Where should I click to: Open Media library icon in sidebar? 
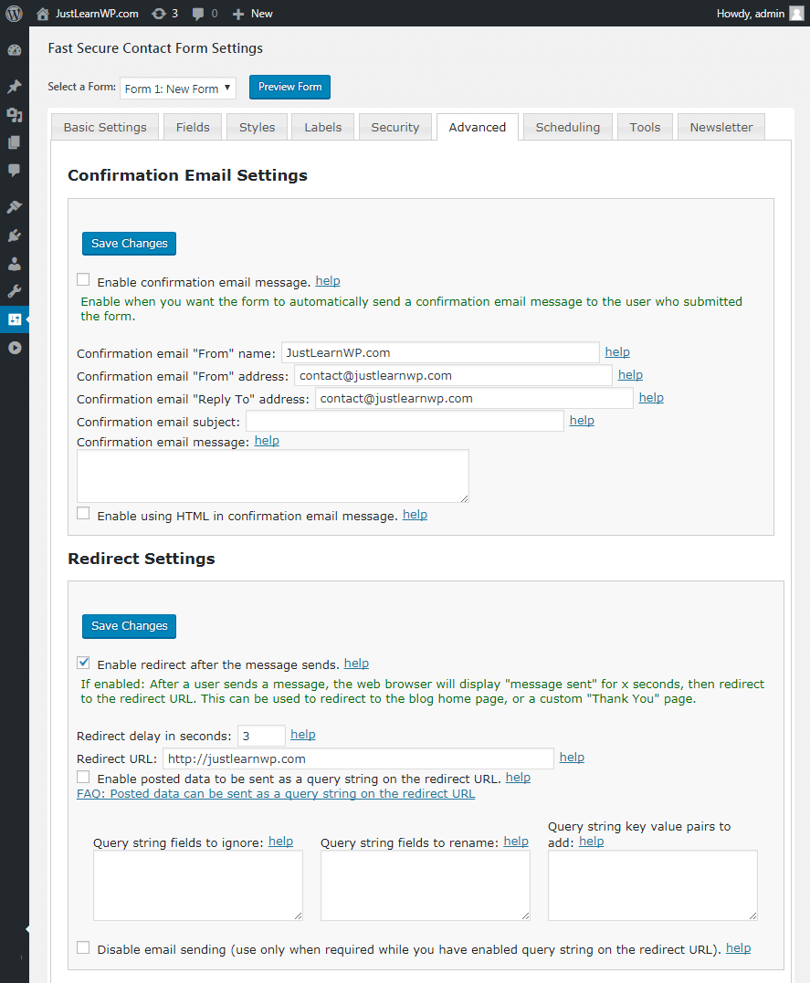15,115
